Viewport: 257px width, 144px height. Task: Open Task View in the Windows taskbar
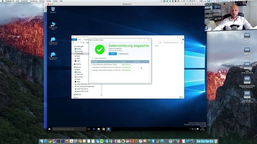(x=89, y=129)
